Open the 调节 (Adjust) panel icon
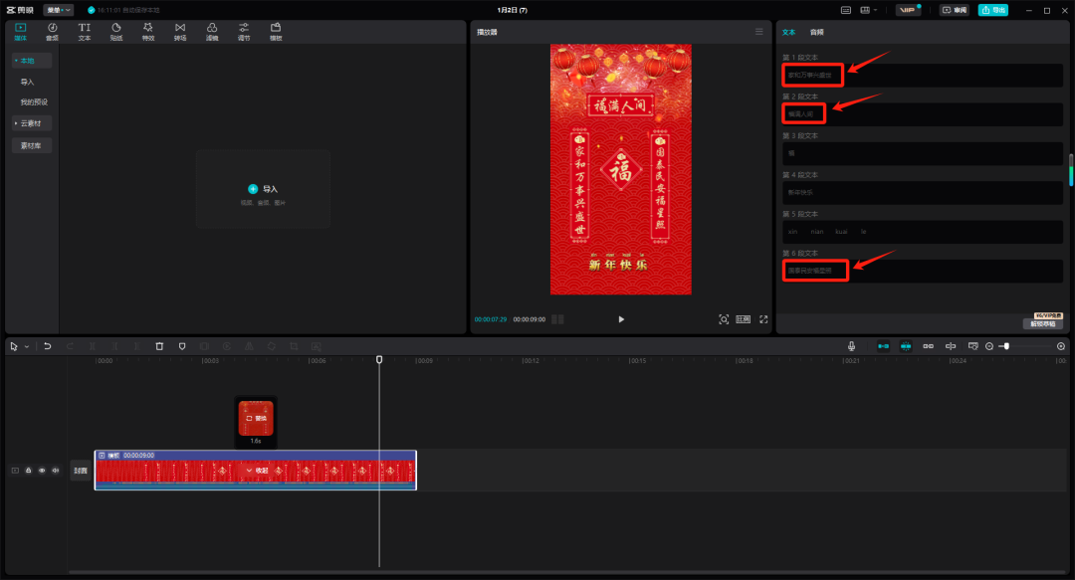Screen dimensions: 1075x580 tap(244, 32)
